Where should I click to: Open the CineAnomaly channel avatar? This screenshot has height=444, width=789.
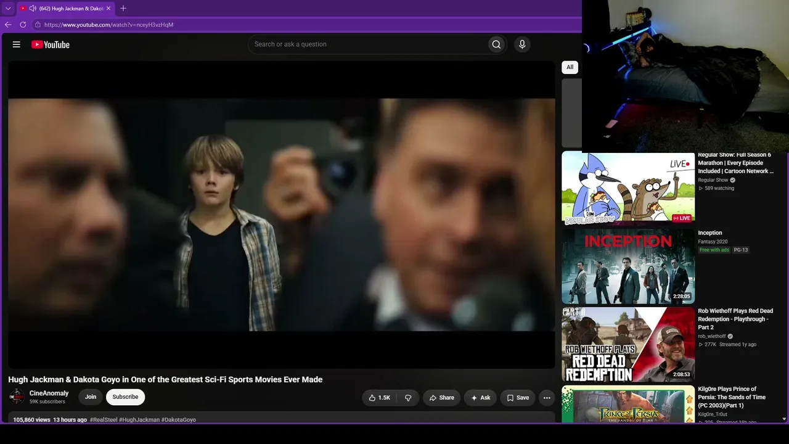[x=17, y=397]
